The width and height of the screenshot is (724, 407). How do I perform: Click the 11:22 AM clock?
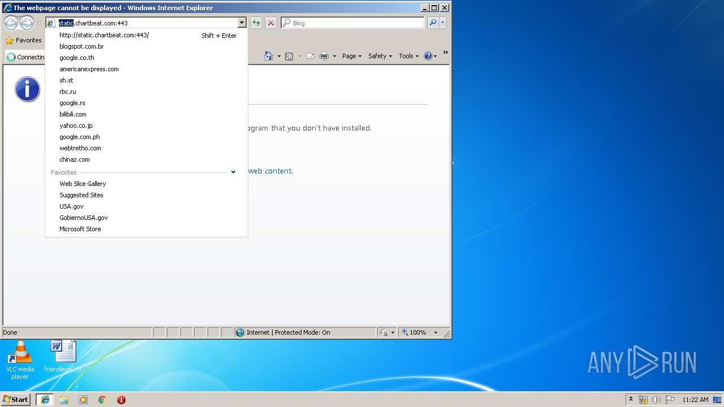pos(695,400)
